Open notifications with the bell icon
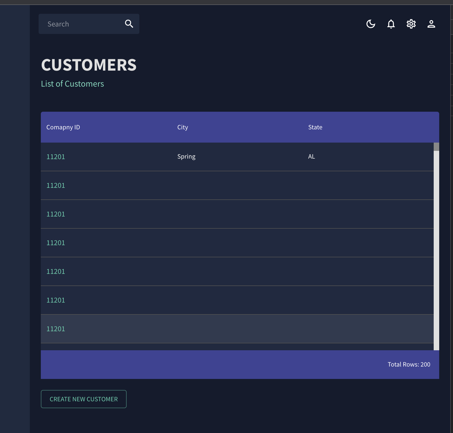This screenshot has height=433, width=453. pyautogui.click(x=391, y=24)
